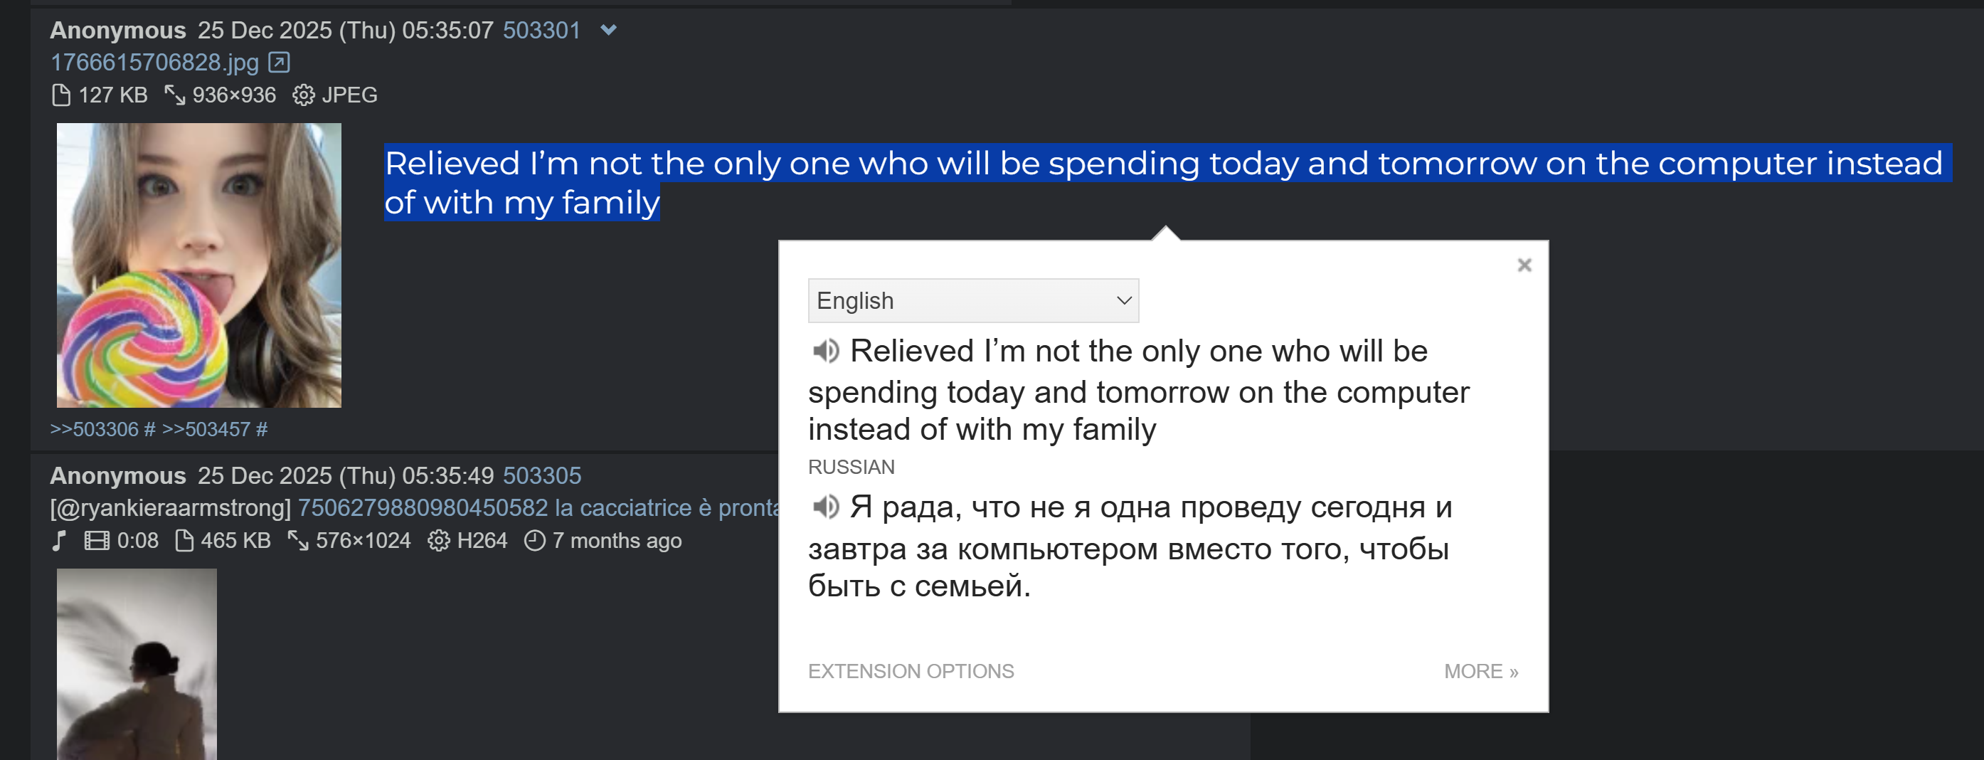Click MORE » in translation popup
Image resolution: width=1984 pixels, height=760 pixels.
pos(1480,671)
